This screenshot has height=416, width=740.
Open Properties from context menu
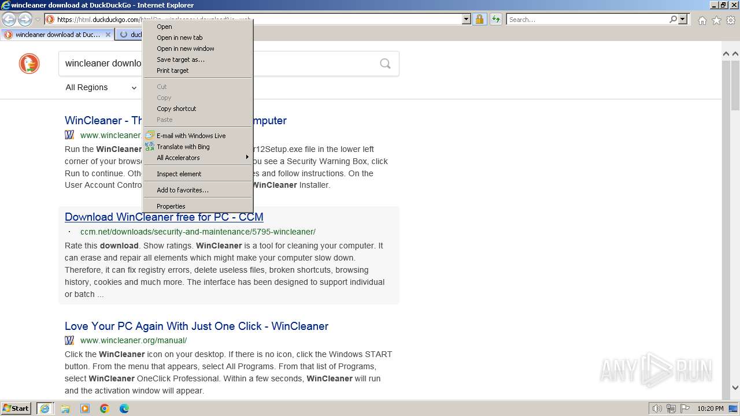point(198,206)
